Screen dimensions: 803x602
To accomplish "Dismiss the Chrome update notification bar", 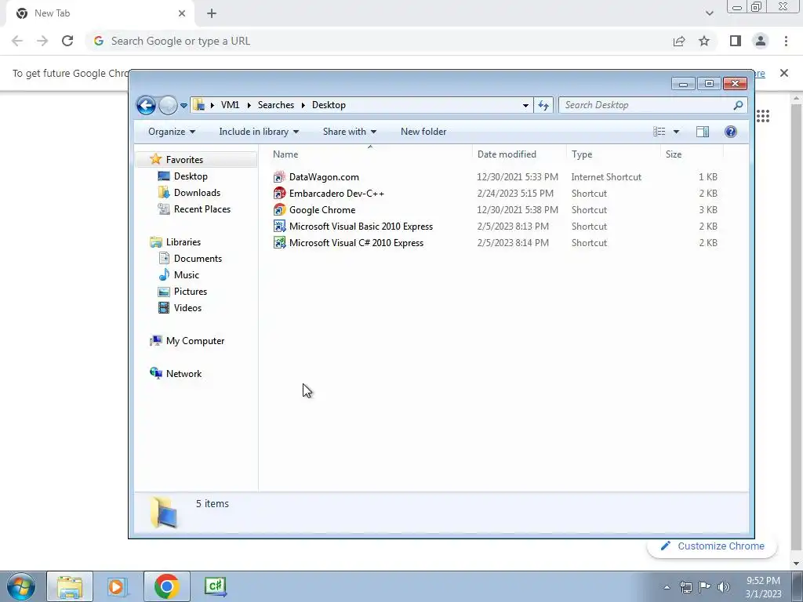I will (784, 73).
